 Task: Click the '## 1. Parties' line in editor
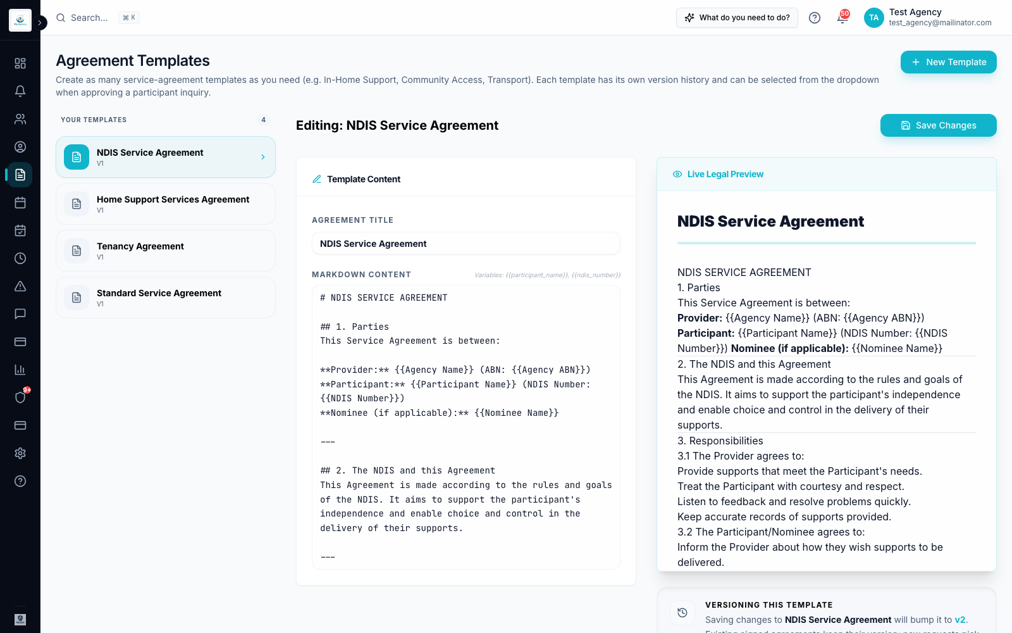[x=355, y=327]
